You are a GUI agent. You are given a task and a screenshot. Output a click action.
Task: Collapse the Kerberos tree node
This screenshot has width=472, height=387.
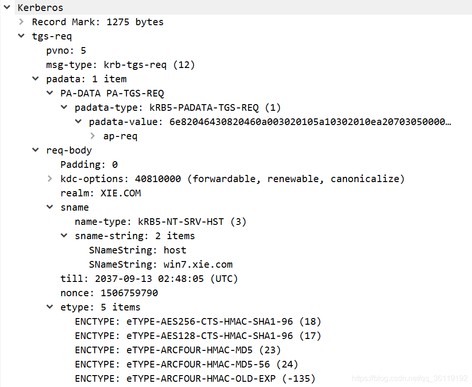[7, 7]
